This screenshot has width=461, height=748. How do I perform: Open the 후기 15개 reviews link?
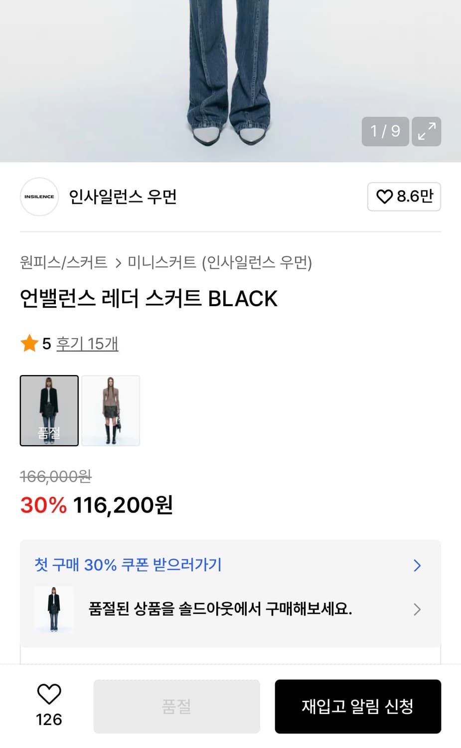[86, 343]
